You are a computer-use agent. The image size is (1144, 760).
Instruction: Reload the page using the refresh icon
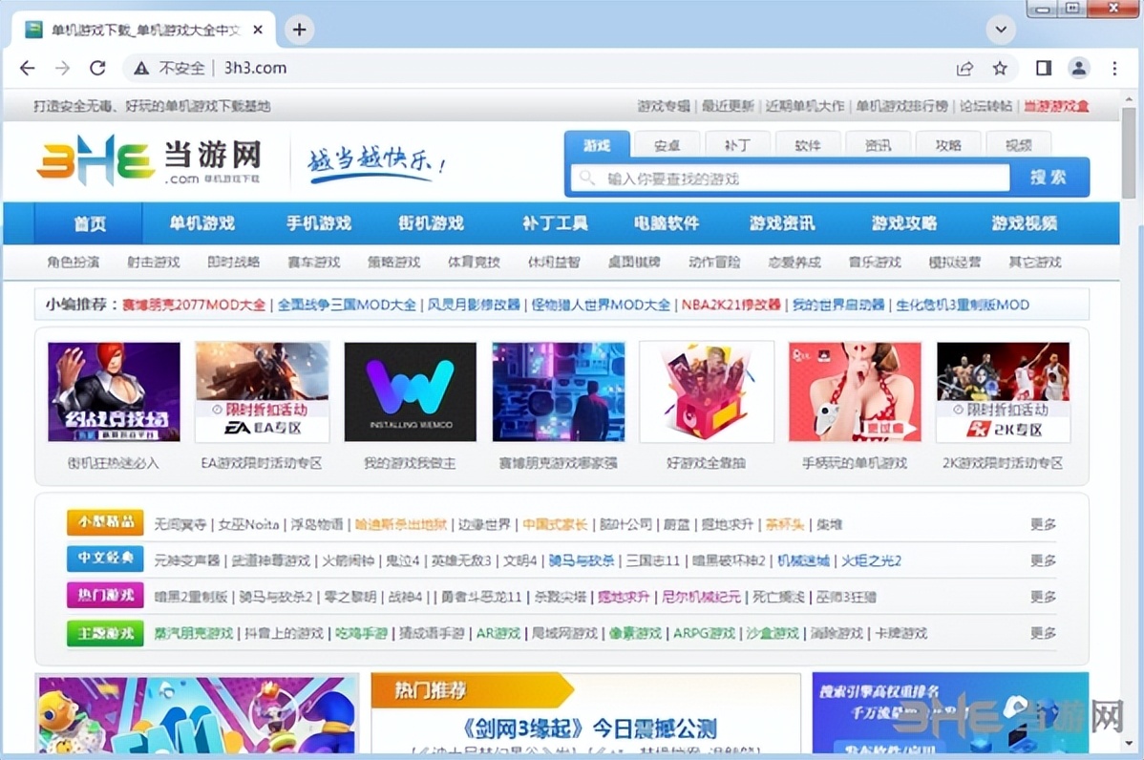coord(98,68)
